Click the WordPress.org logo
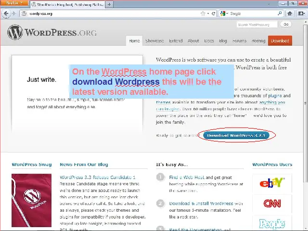Screen dimensions: 308x231 pyautogui.click(x=52, y=32)
